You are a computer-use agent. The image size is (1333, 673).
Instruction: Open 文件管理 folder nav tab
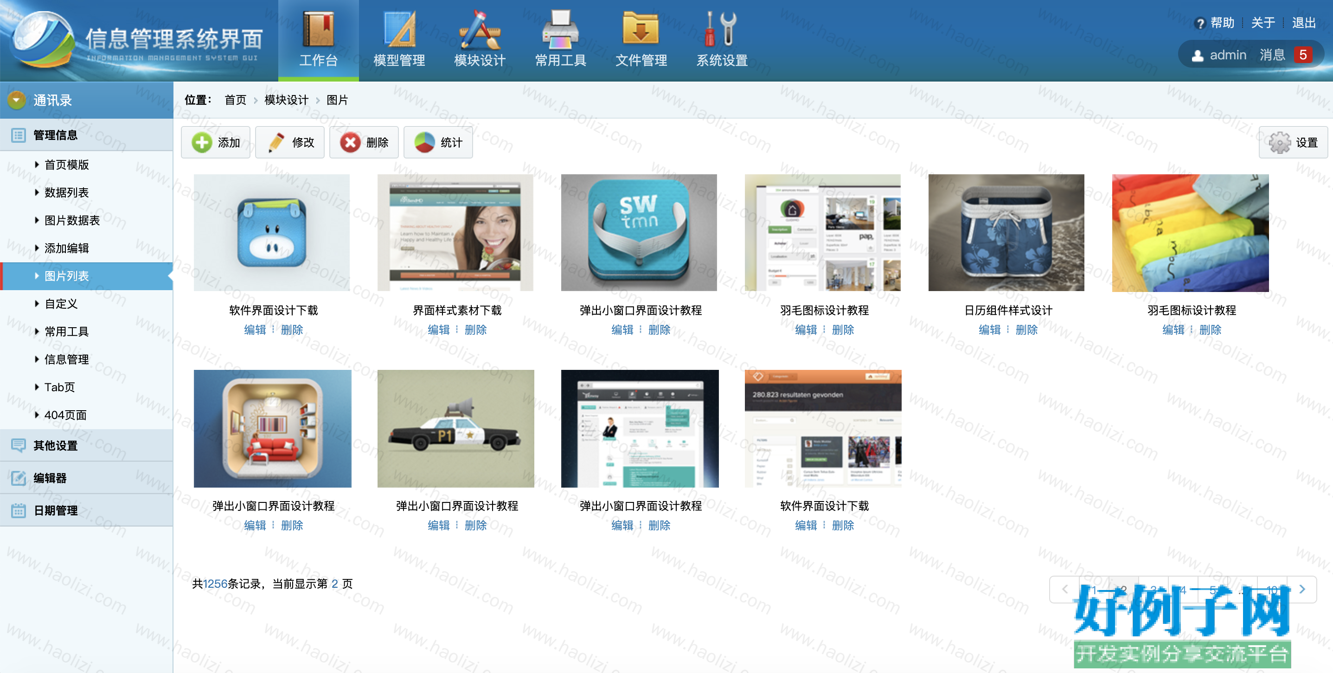point(641,40)
